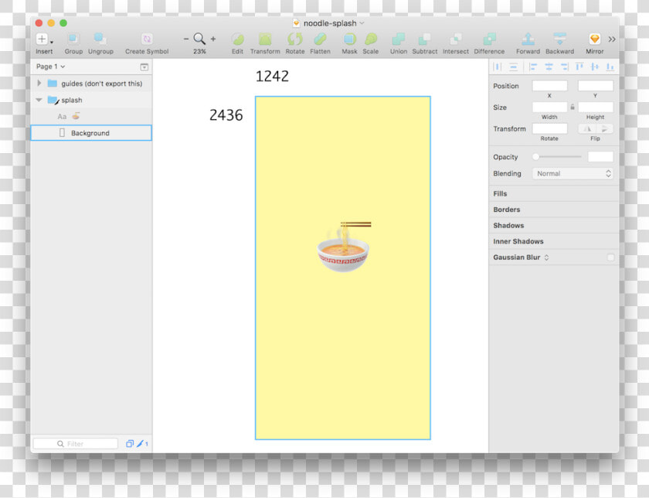Select the noodle emoji text layer
This screenshot has height=498, width=649.
91,117
